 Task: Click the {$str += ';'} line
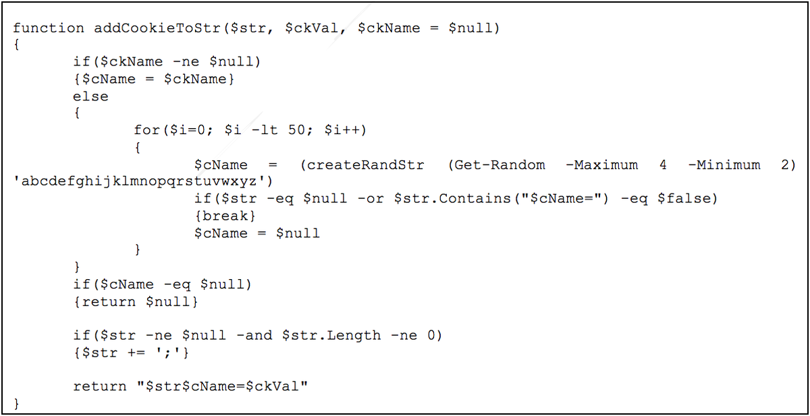coord(131,353)
